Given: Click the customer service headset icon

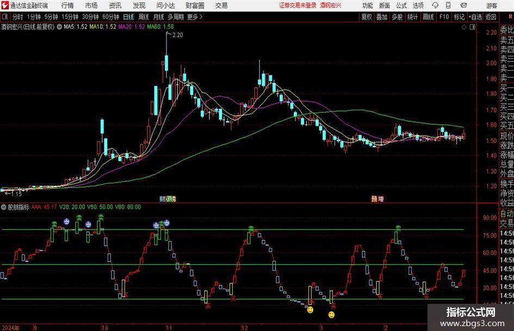Looking at the screenshot, I should (x=435, y=5).
